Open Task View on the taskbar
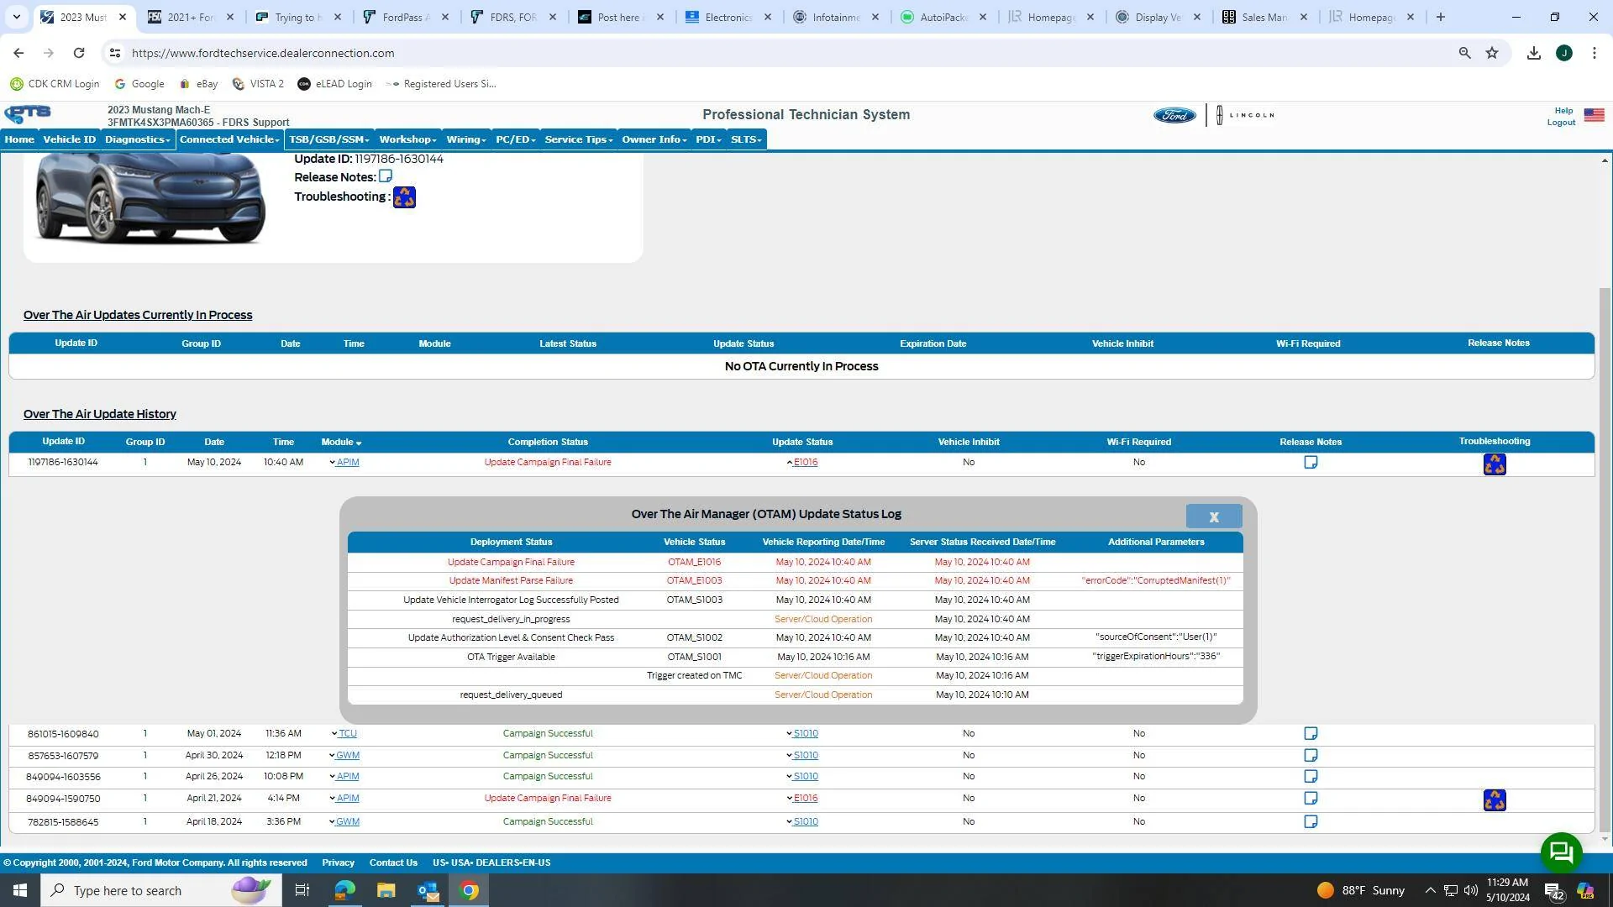 coord(302,890)
